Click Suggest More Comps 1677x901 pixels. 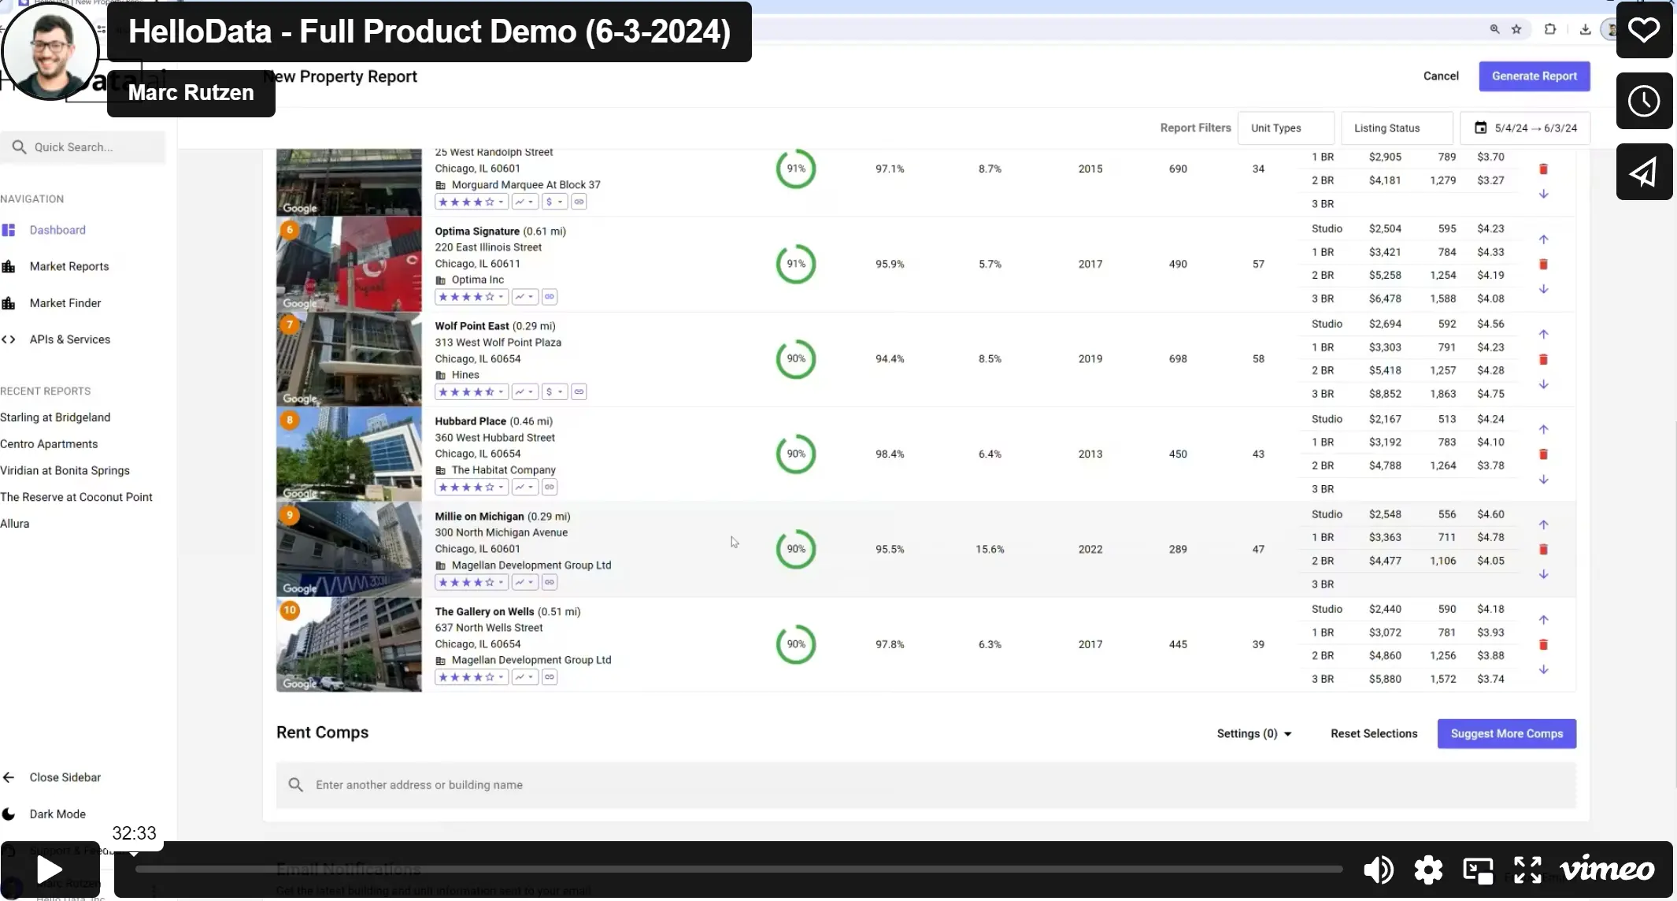[x=1506, y=733]
